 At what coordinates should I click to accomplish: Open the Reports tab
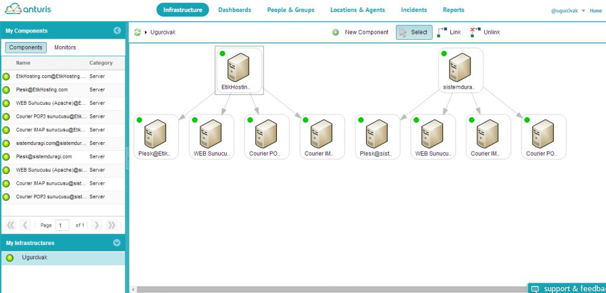tap(453, 10)
